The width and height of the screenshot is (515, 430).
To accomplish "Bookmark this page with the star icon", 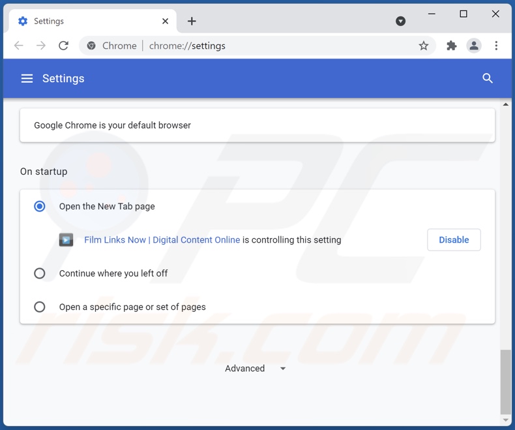I will [x=423, y=46].
